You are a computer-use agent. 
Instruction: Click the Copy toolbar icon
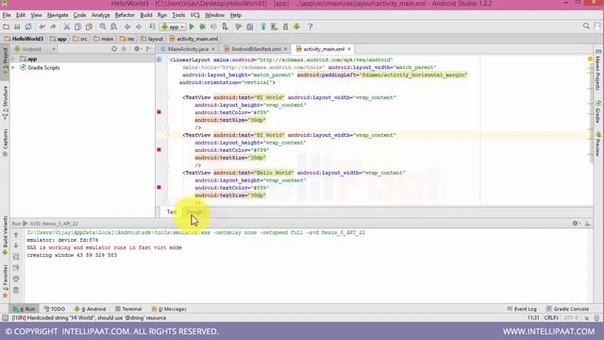(77, 26)
